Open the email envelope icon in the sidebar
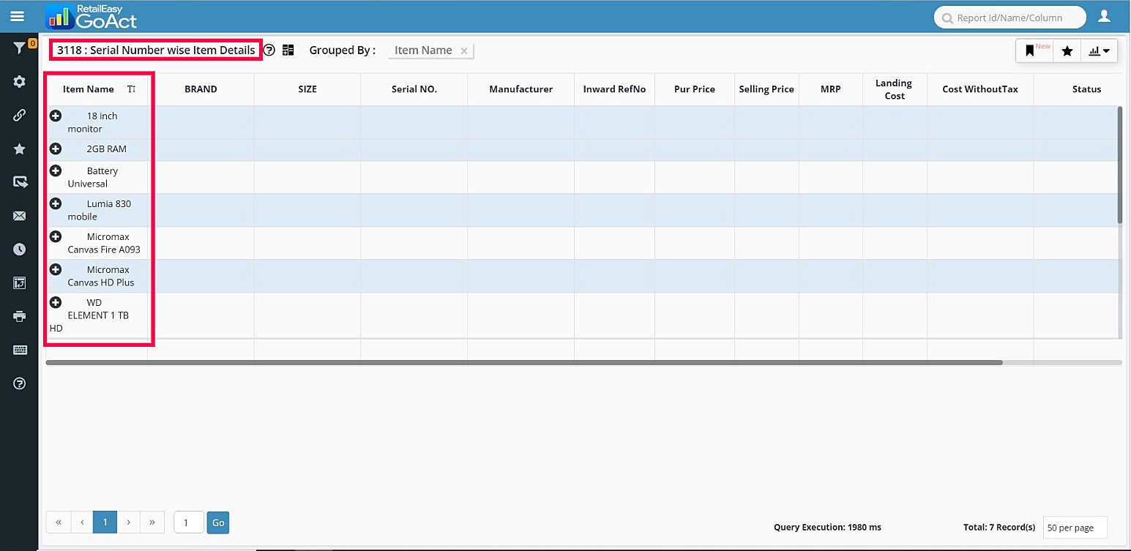Screen dimensions: 1131x551 20,216
